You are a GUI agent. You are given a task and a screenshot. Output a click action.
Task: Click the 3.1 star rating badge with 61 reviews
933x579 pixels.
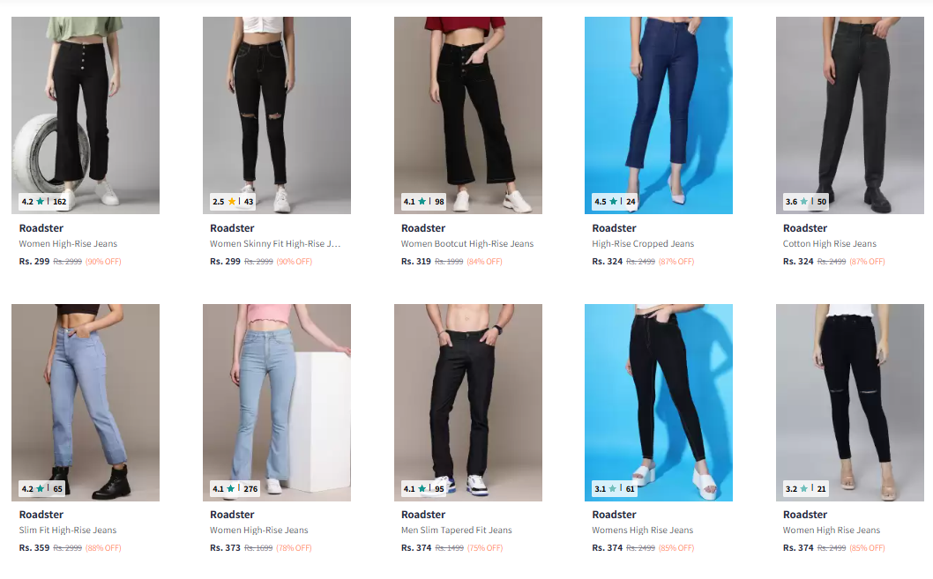[615, 488]
